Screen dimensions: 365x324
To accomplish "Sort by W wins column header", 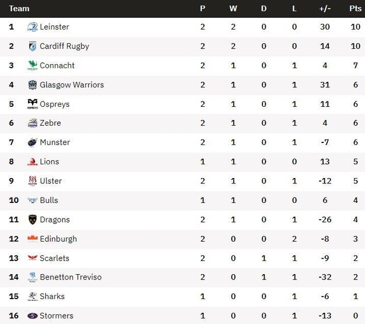I will tap(233, 8).
